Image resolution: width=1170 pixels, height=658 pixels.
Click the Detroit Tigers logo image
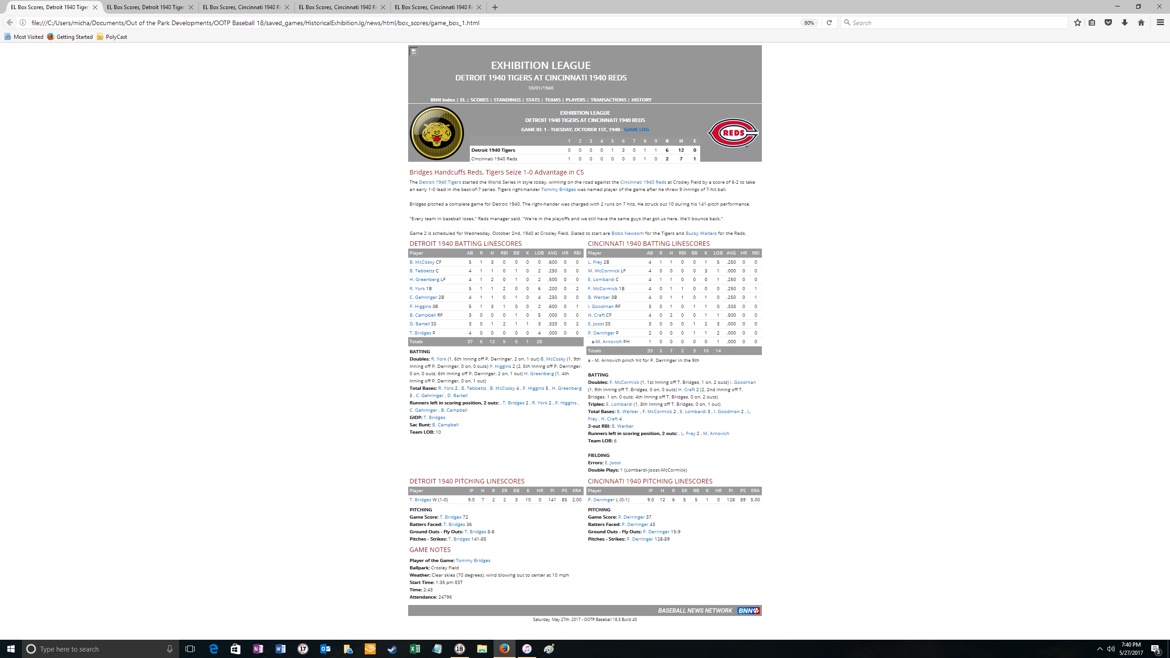click(x=437, y=133)
